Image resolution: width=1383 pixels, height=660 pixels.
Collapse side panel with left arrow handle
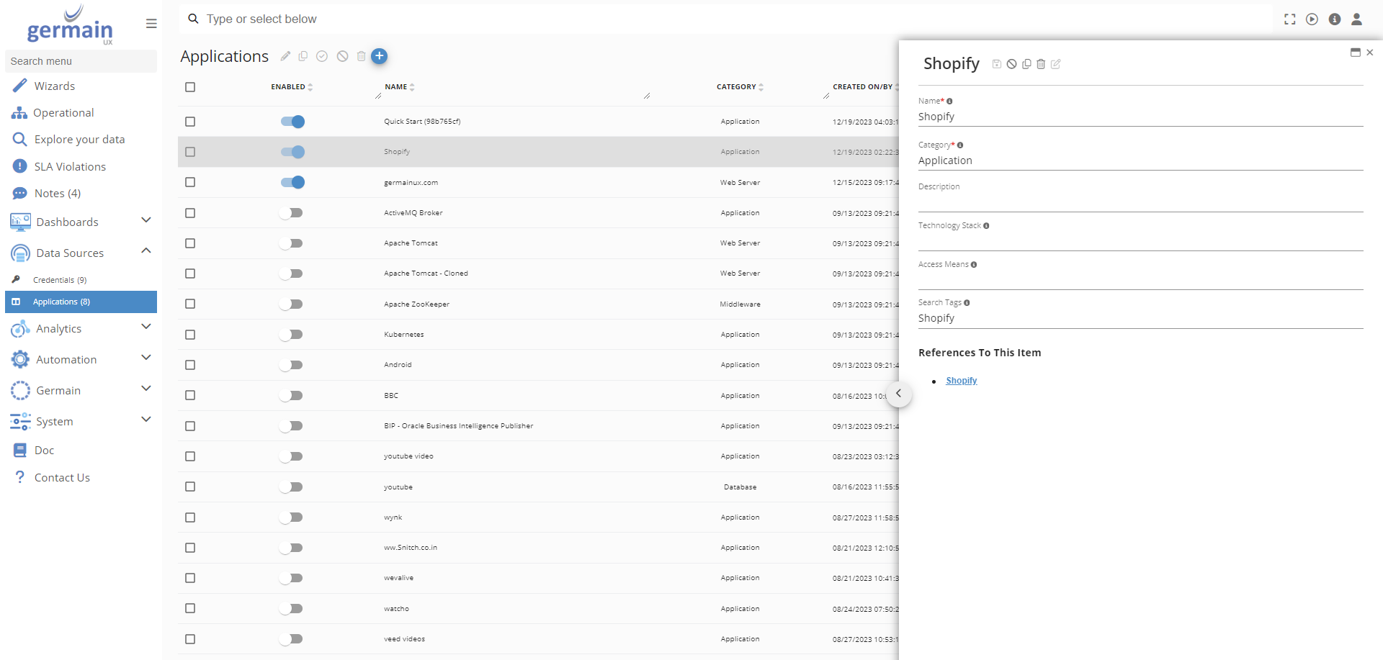[898, 394]
